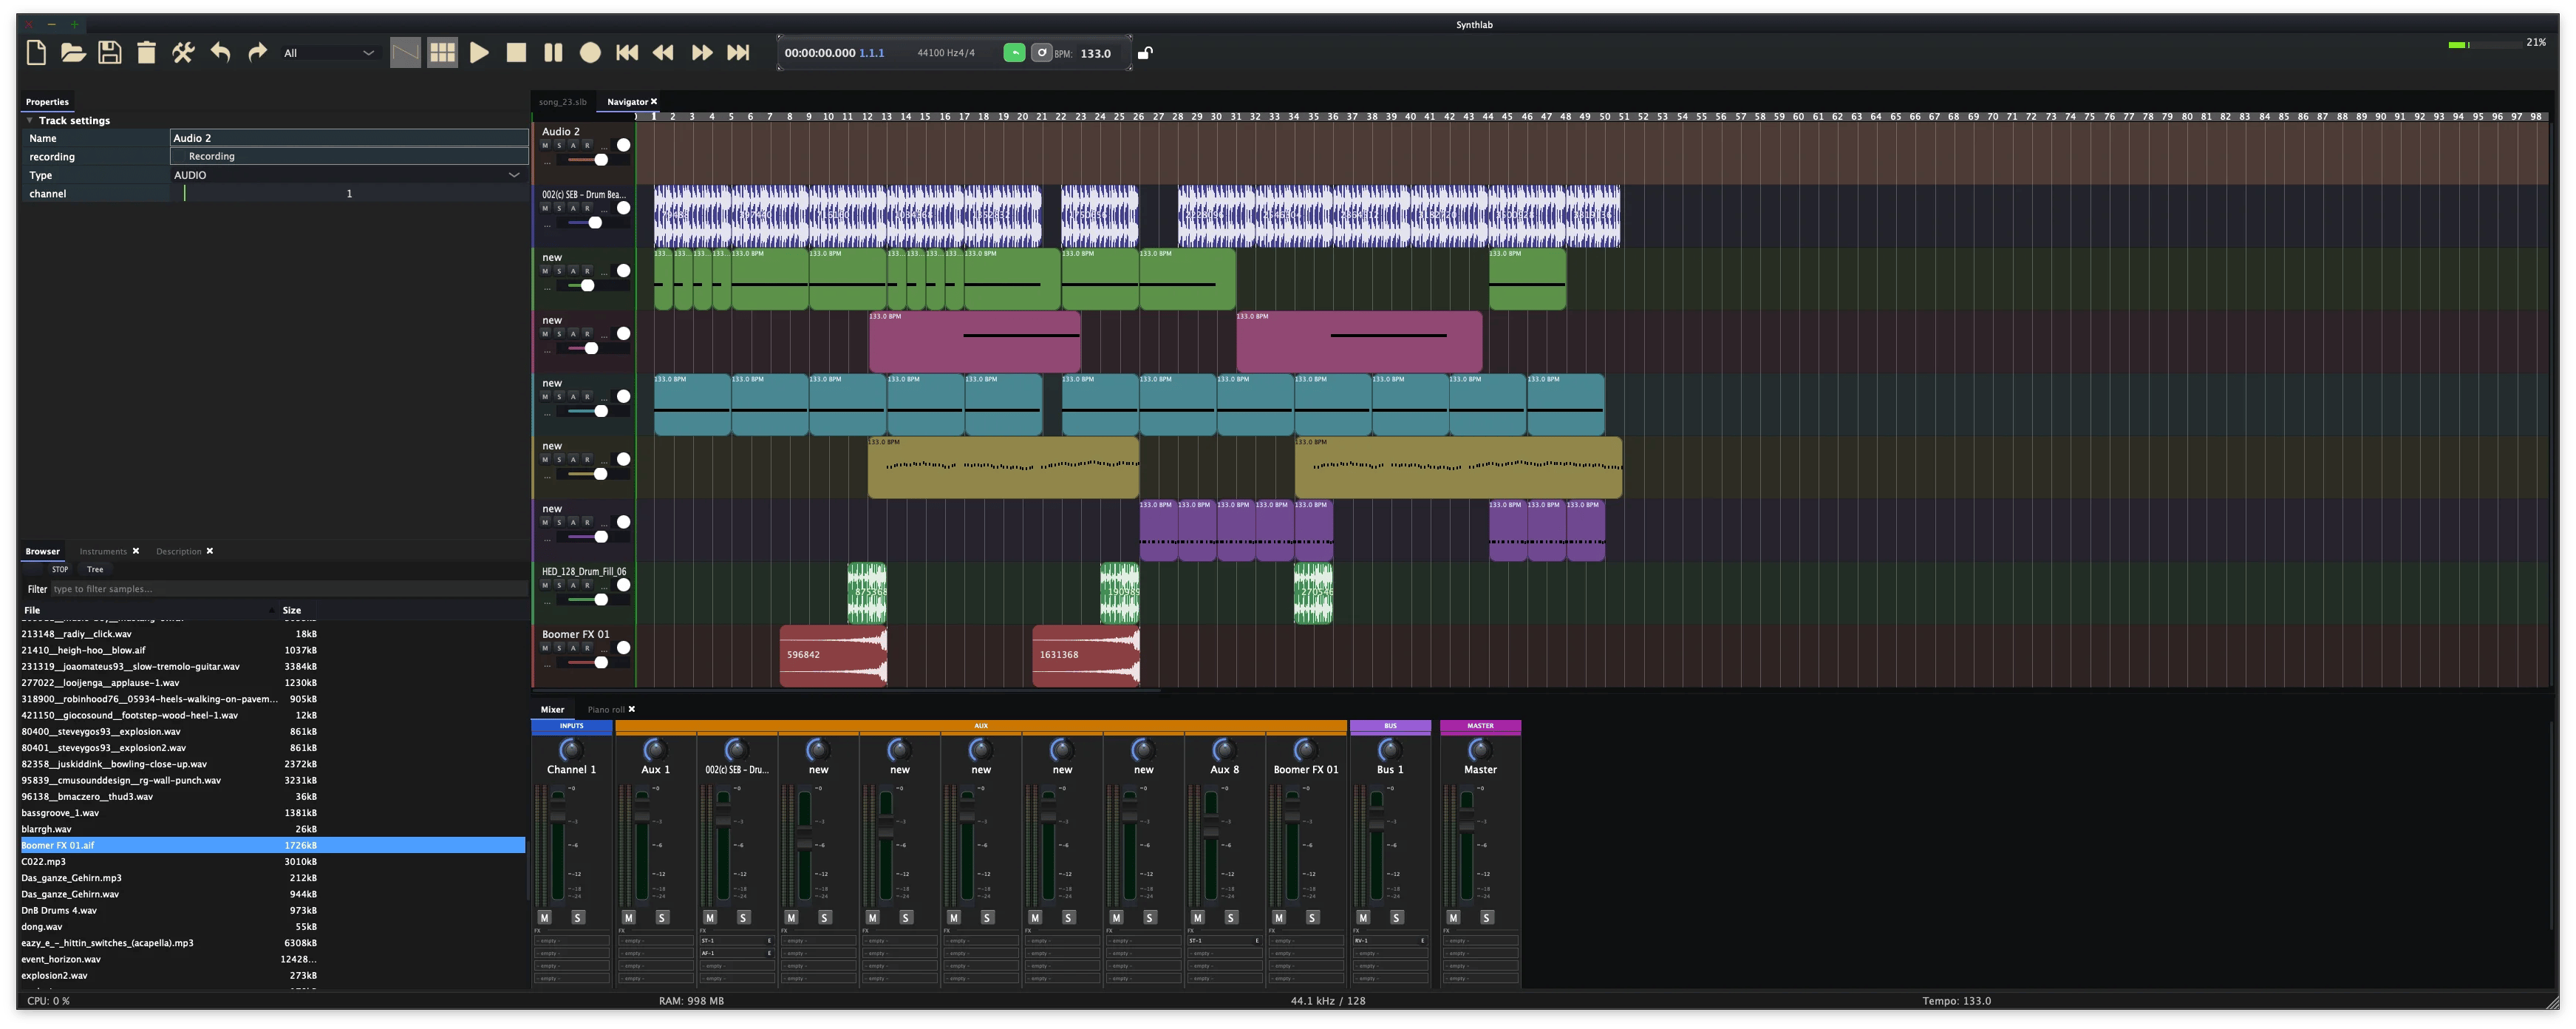Open the Description tab

(x=178, y=552)
